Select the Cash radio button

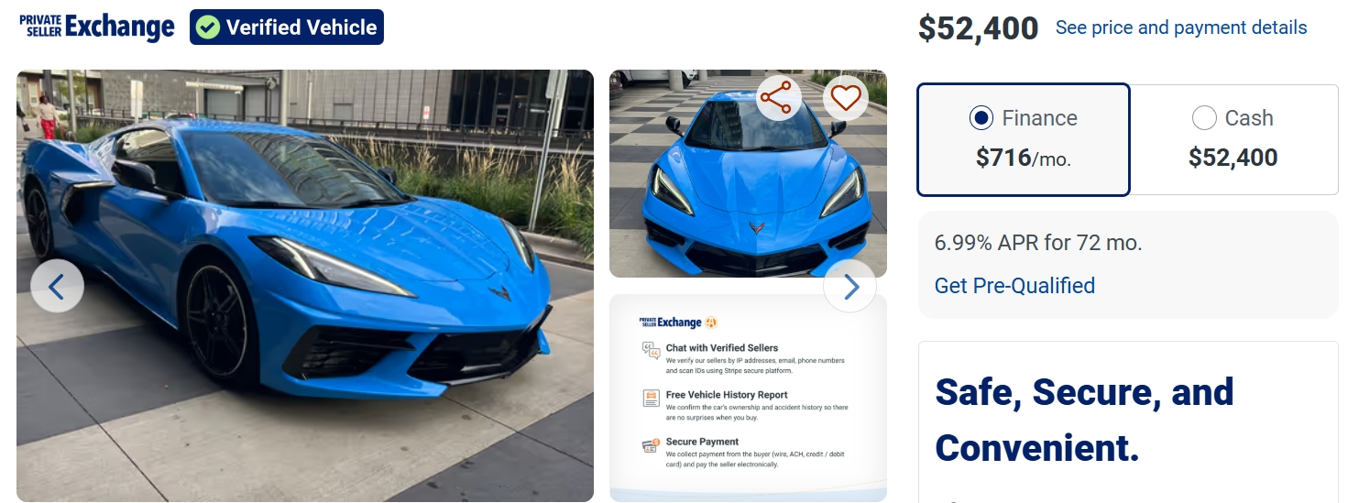(1203, 118)
